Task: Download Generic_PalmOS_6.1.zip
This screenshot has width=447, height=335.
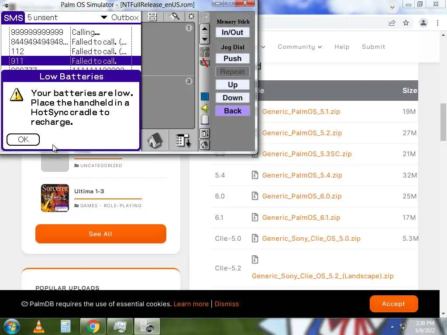Action: point(301,218)
